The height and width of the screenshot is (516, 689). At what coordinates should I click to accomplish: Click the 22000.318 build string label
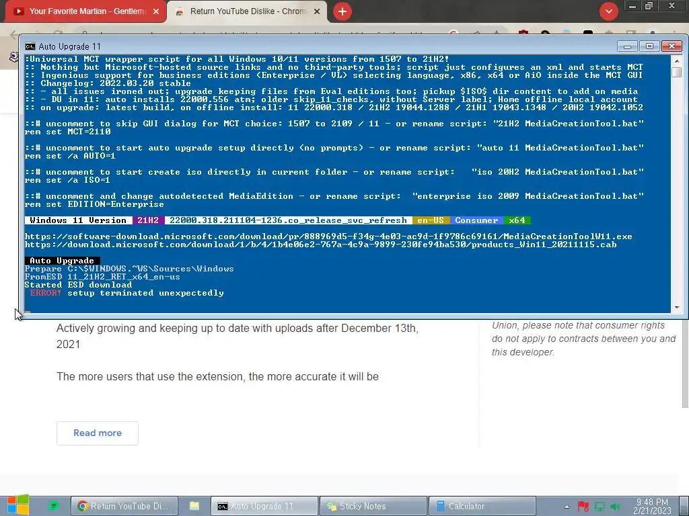click(x=288, y=220)
